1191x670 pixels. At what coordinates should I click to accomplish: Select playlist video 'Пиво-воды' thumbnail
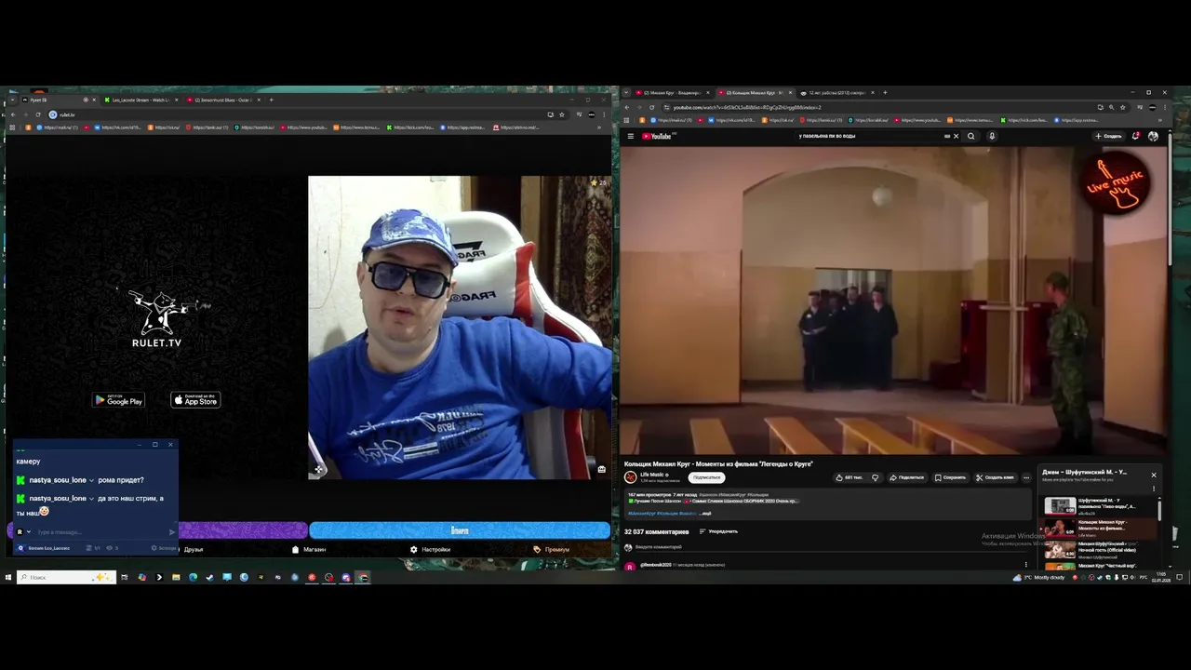(x=1060, y=506)
